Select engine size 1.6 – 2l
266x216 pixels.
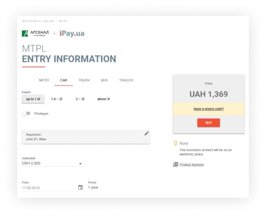[57, 99]
